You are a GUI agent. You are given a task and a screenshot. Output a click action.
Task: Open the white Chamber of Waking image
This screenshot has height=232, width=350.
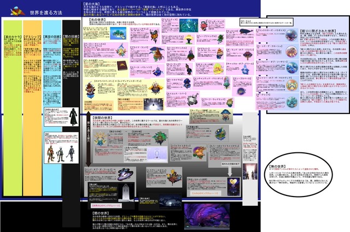point(157,154)
